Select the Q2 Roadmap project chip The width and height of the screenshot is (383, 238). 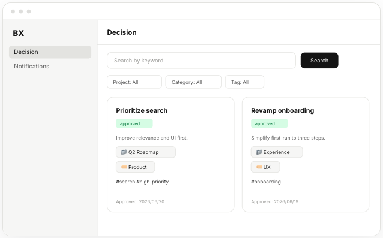(146, 152)
